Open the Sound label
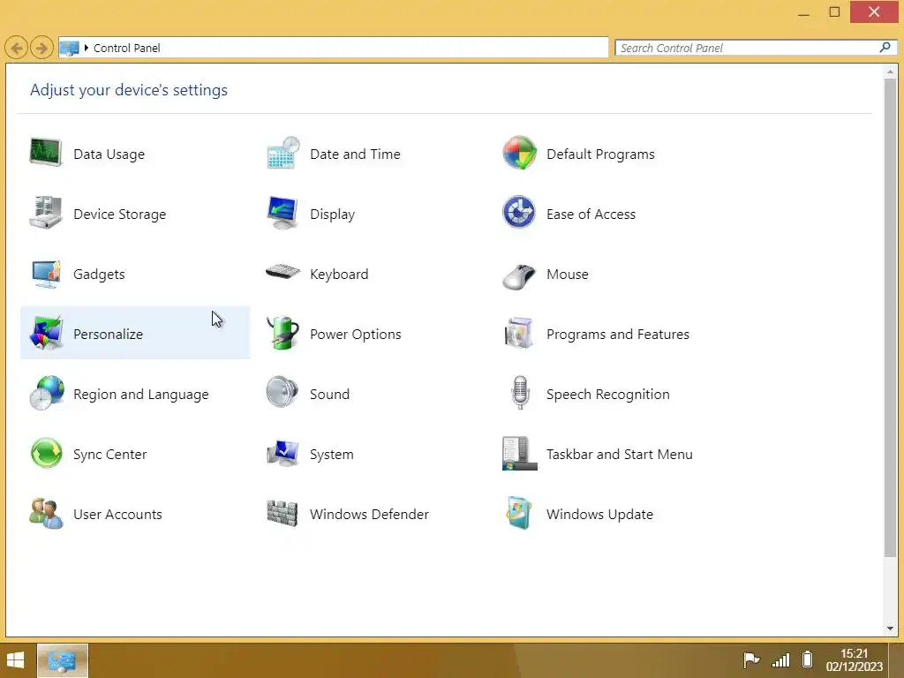 [x=329, y=394]
